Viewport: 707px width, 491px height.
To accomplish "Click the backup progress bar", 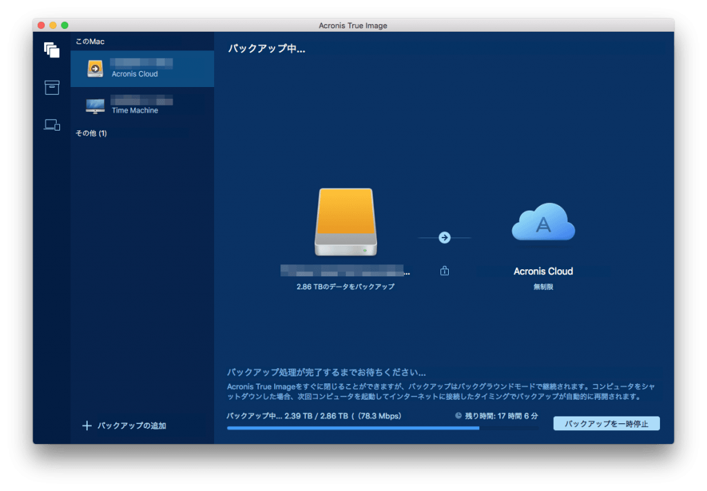I will click(382, 428).
